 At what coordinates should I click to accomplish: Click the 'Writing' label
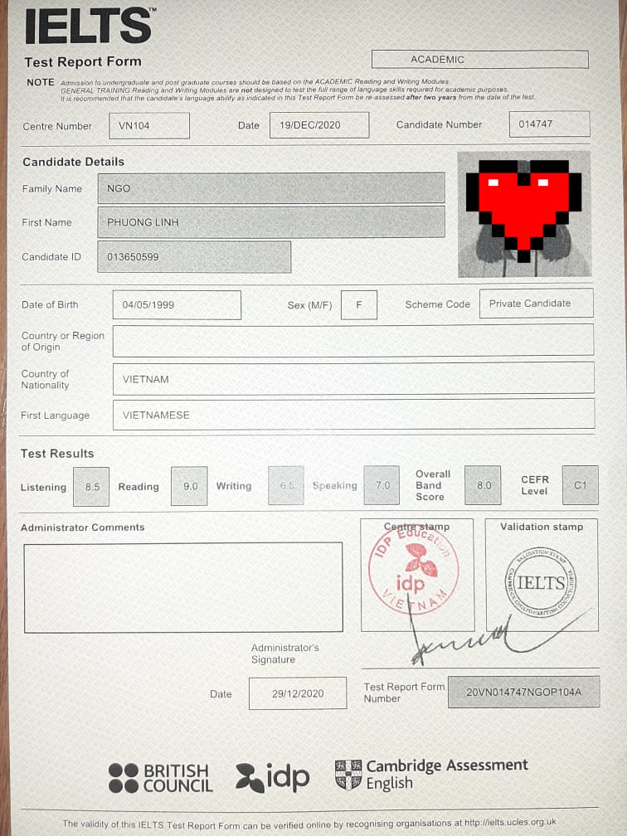234,486
